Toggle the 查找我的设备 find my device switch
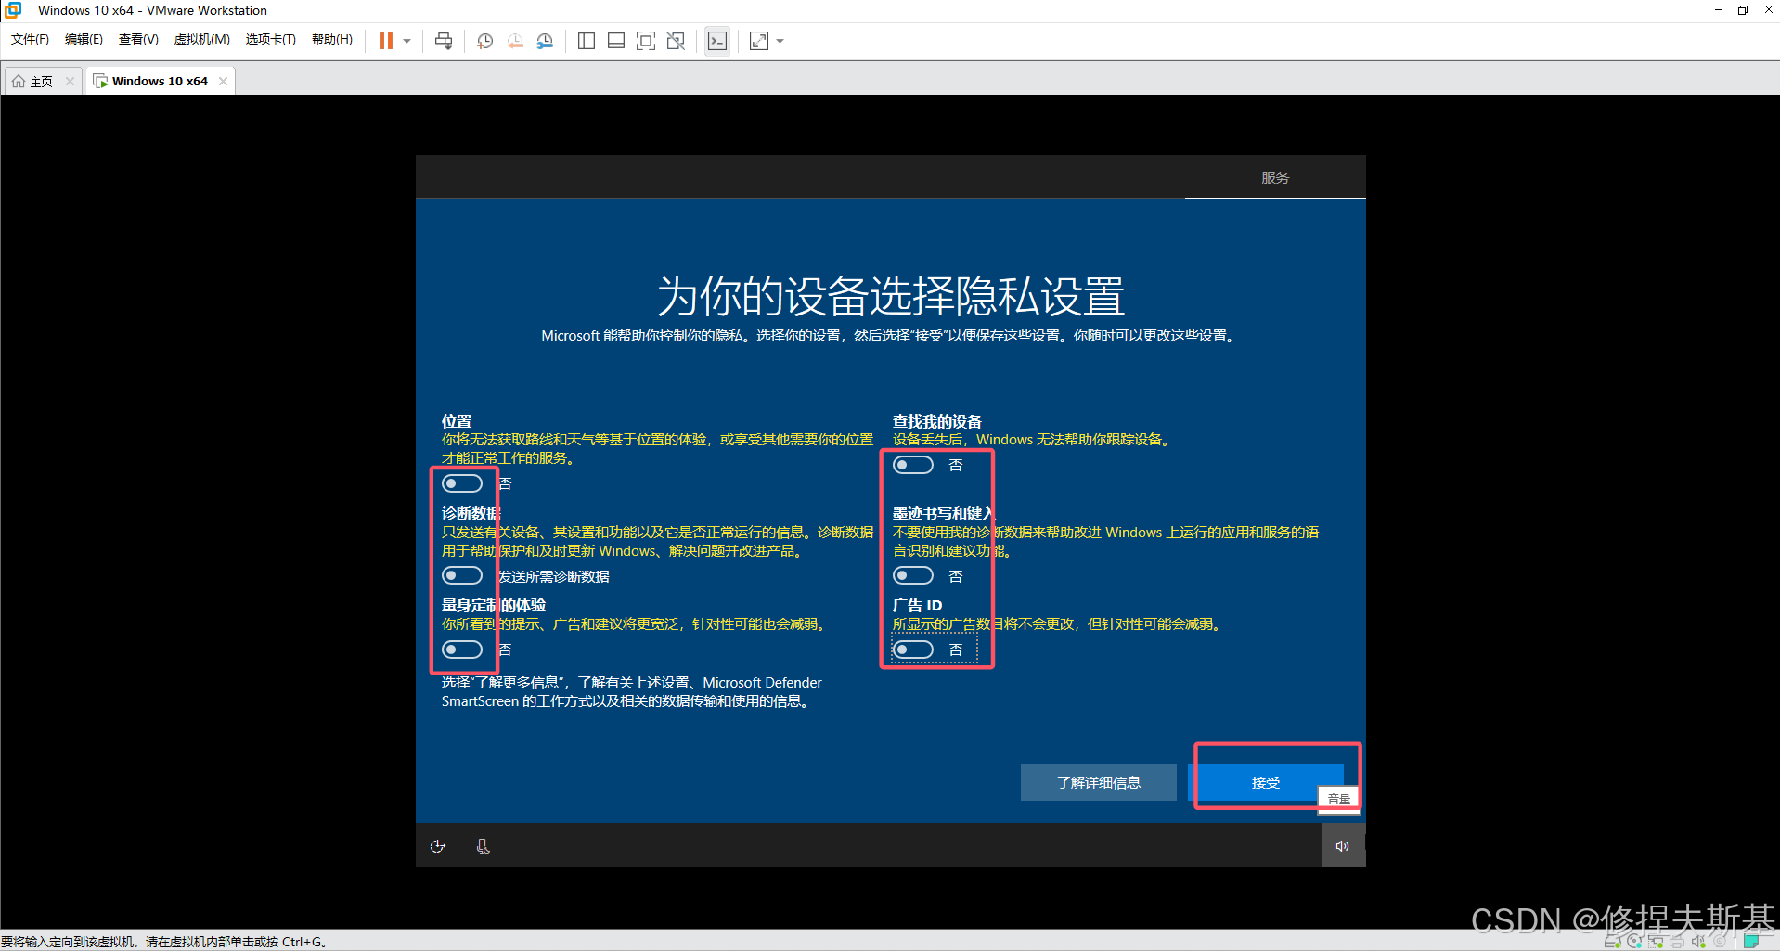 pyautogui.click(x=913, y=465)
